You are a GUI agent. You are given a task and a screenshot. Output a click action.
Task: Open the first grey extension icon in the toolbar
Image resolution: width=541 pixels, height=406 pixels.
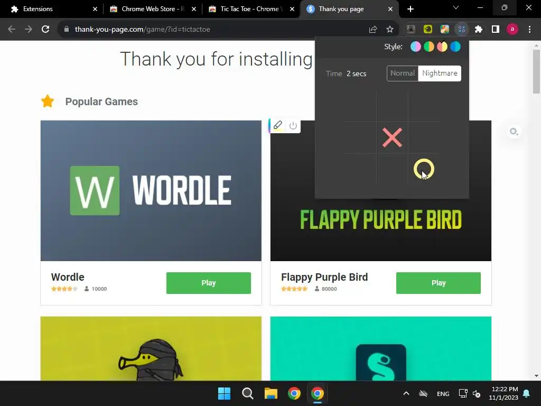tap(411, 30)
